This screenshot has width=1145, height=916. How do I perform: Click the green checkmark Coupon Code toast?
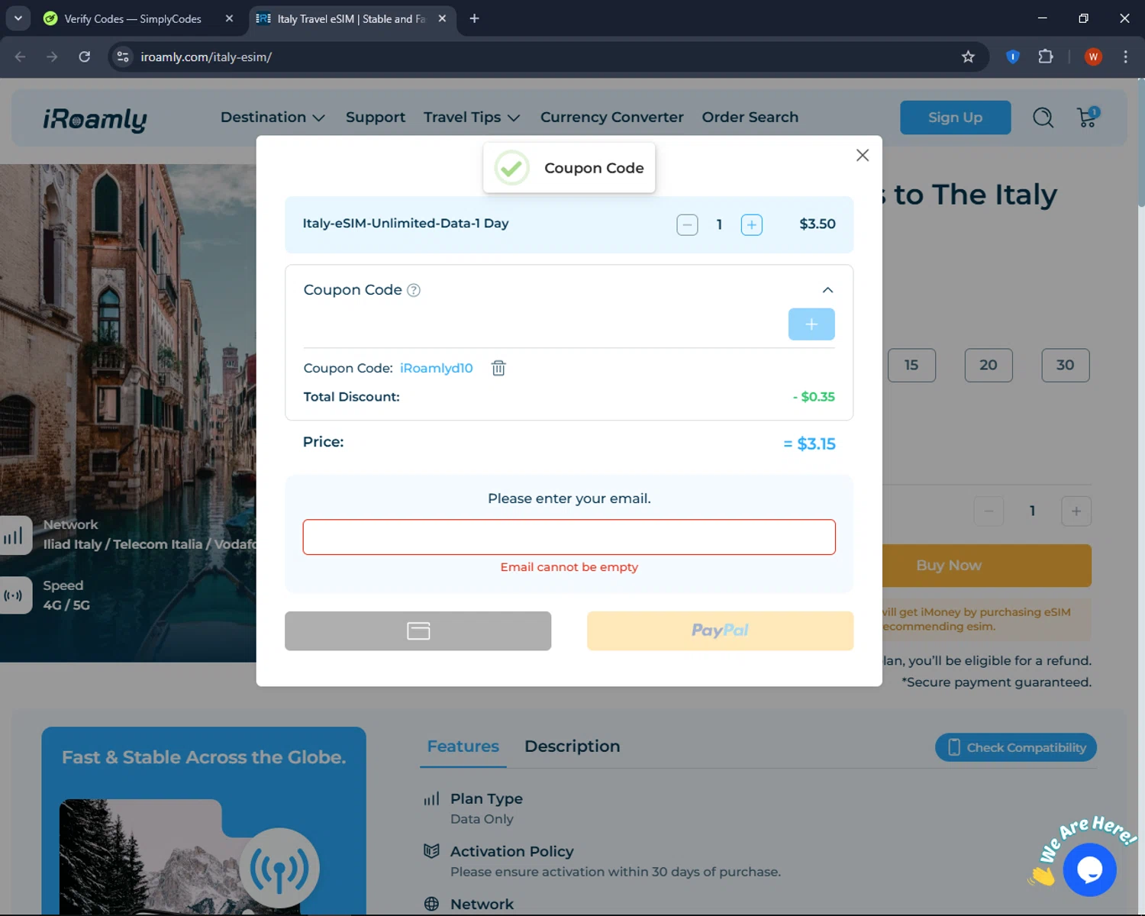tap(569, 168)
